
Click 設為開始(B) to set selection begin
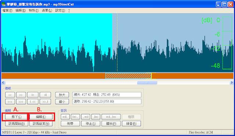(x=17, y=124)
